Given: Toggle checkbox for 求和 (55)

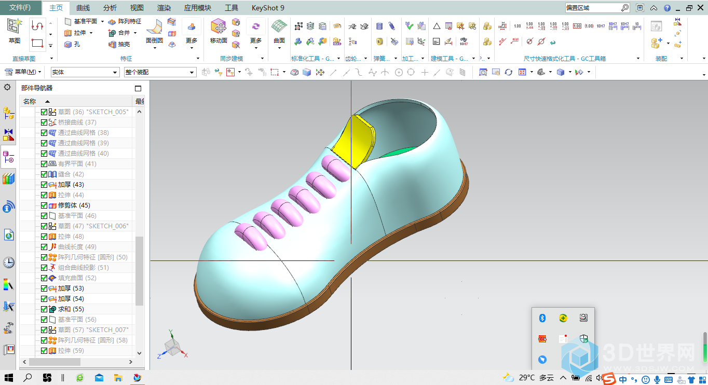Looking at the screenshot, I should [44, 309].
